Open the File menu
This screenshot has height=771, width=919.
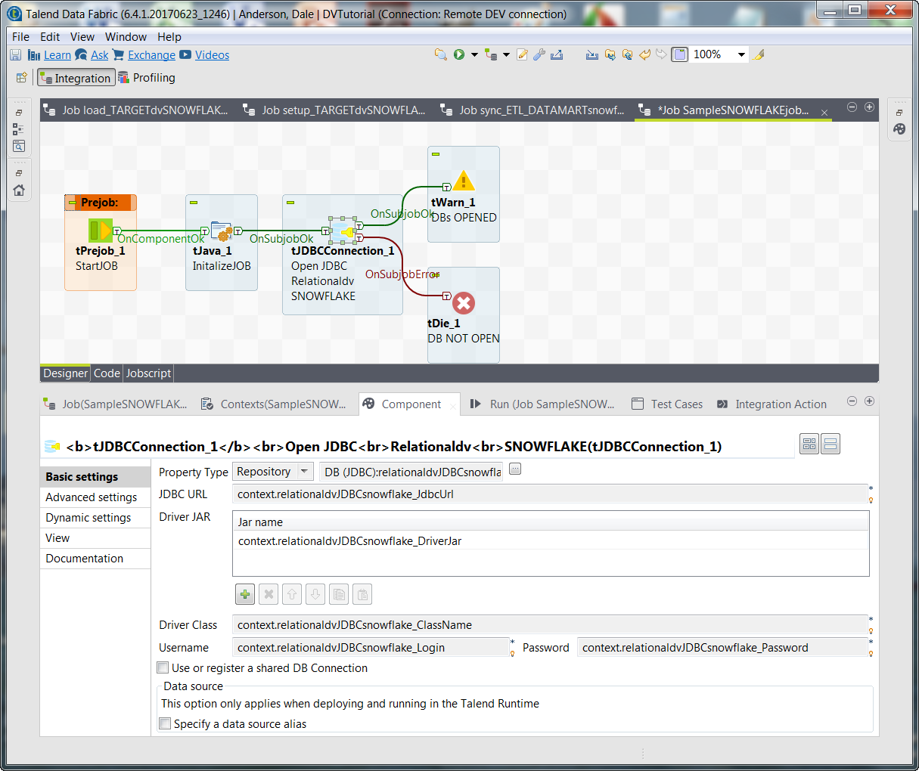point(21,36)
